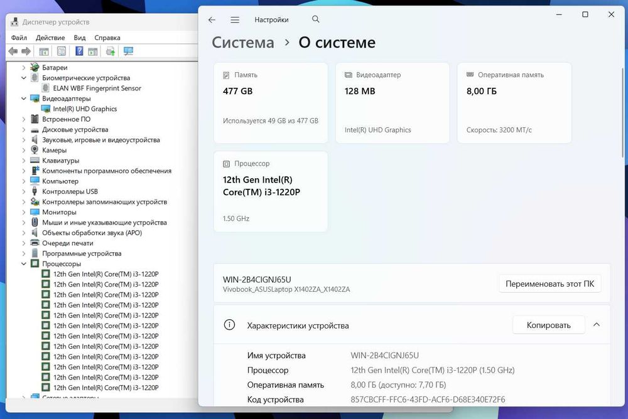Click the Back arrow in Device Manager toolbar

pyautogui.click(x=13, y=51)
